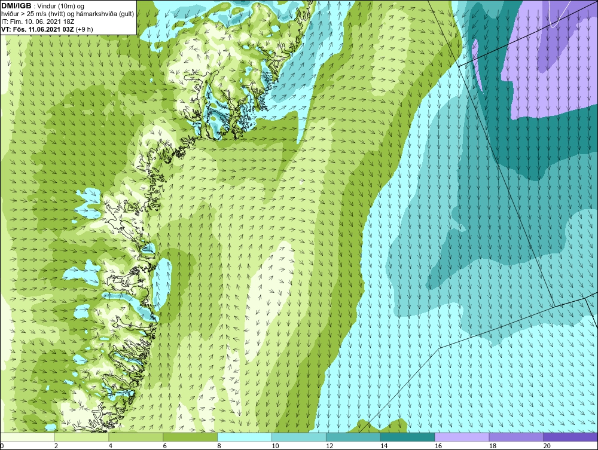Click the legend label '12'
Image resolution: width=598 pixels, height=450 pixels.
click(329, 446)
